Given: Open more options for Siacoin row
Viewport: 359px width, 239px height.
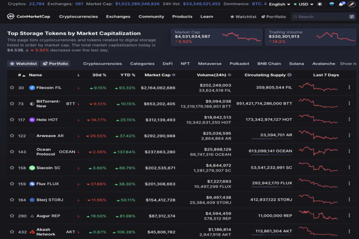Looking at the screenshot, I should click(x=349, y=168).
